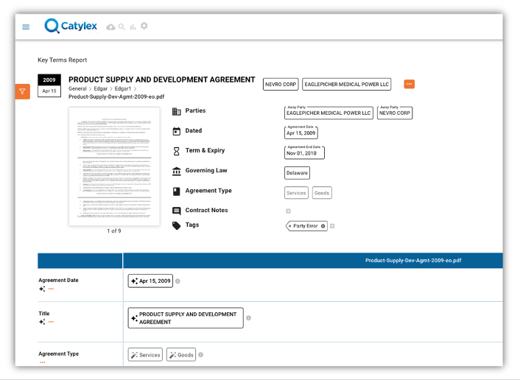
Task: Click the Edgar1 breadcrumb
Action: coord(123,89)
